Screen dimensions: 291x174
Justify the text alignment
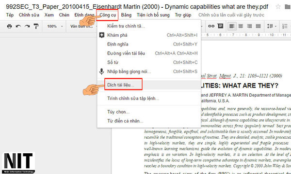[x=259, y=26]
